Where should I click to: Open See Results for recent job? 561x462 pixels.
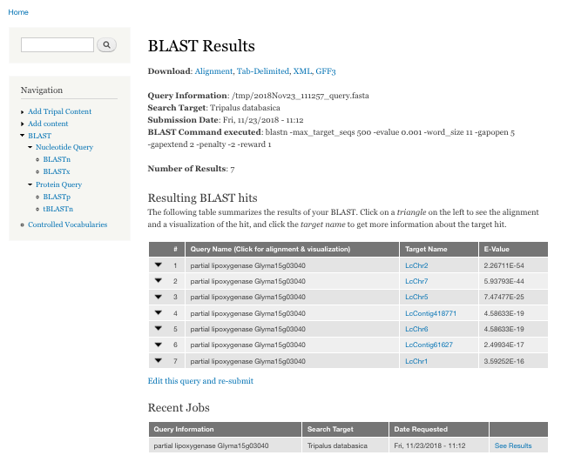pyautogui.click(x=512, y=445)
